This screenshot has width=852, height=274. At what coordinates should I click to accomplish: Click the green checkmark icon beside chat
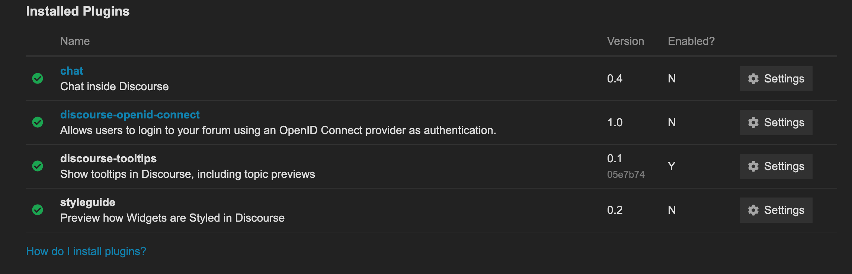click(x=38, y=78)
